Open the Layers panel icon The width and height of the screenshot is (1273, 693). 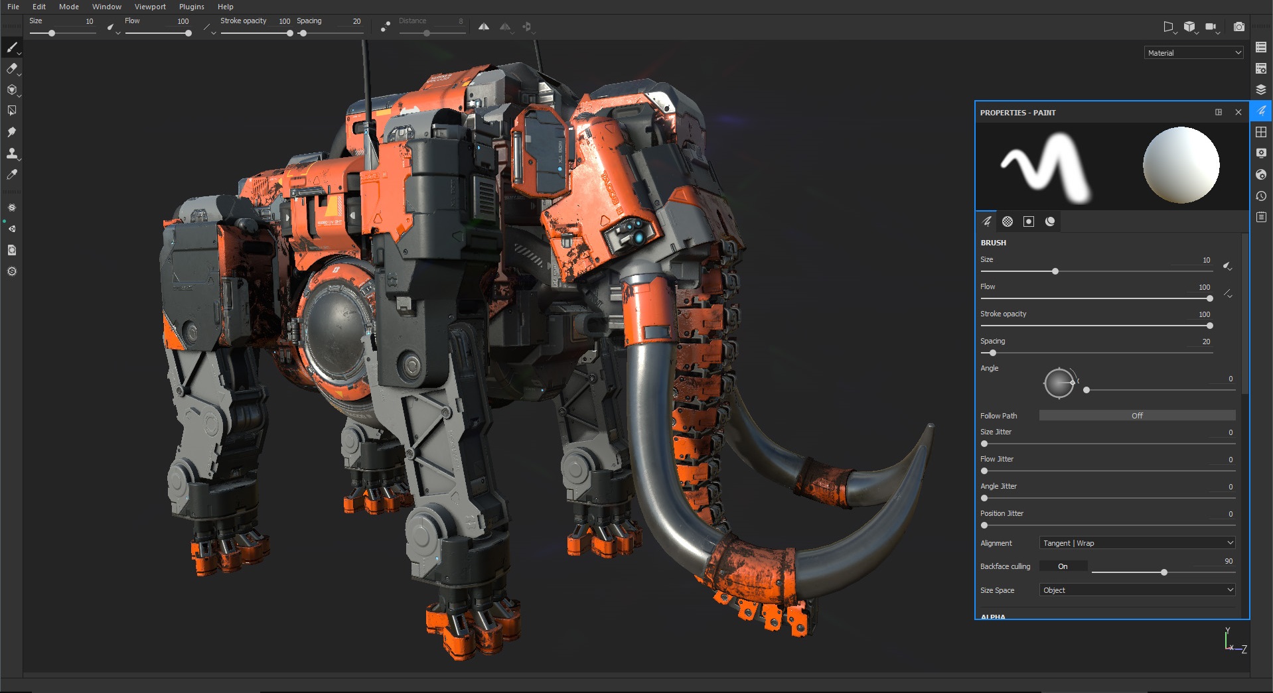(x=1261, y=90)
